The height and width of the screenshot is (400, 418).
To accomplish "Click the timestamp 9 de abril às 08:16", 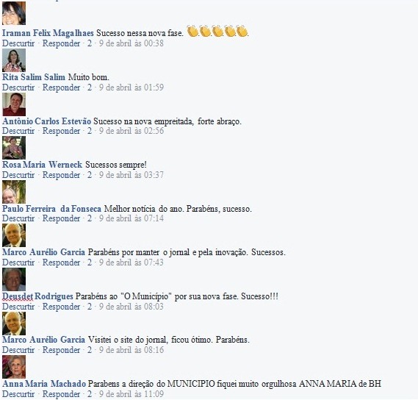I will click(131, 350).
